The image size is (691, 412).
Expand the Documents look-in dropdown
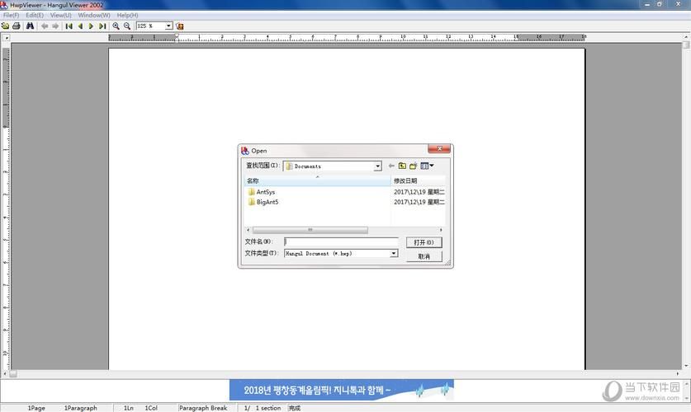tap(378, 166)
